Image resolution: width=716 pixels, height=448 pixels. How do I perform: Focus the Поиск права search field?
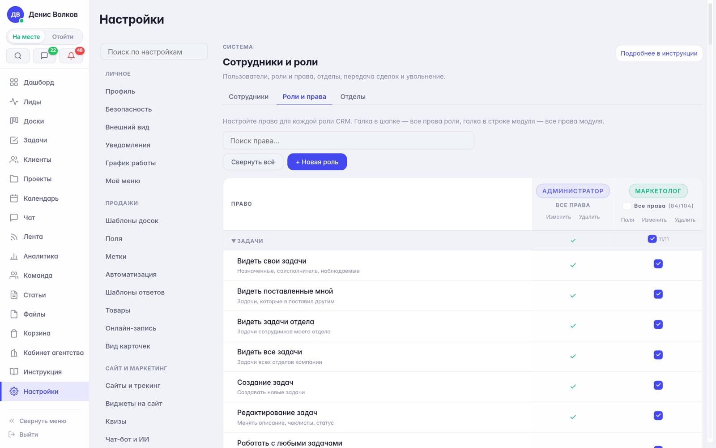[x=348, y=141]
